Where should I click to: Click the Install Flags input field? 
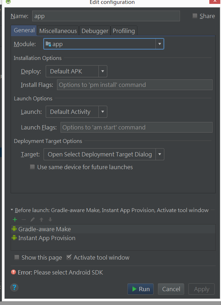(135, 85)
